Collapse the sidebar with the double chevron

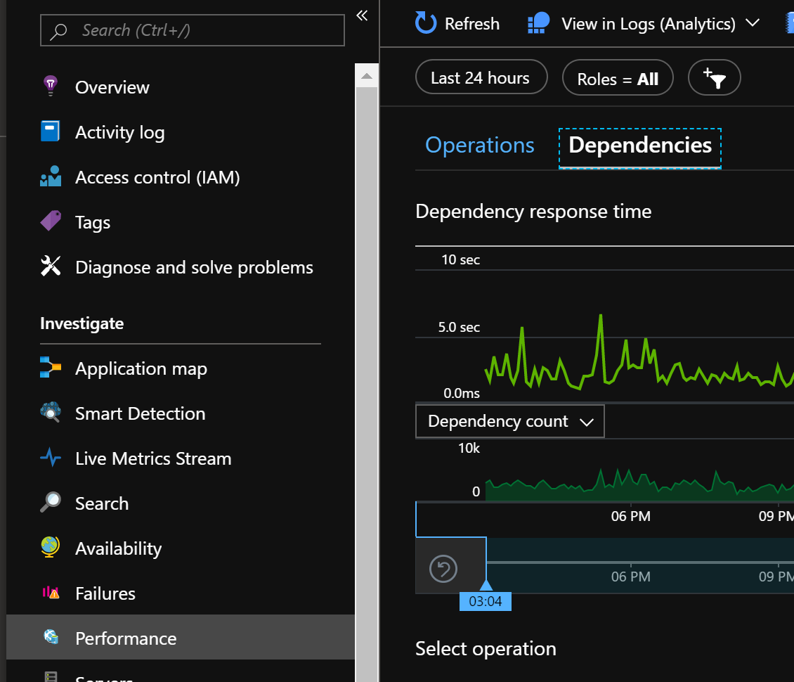click(361, 15)
